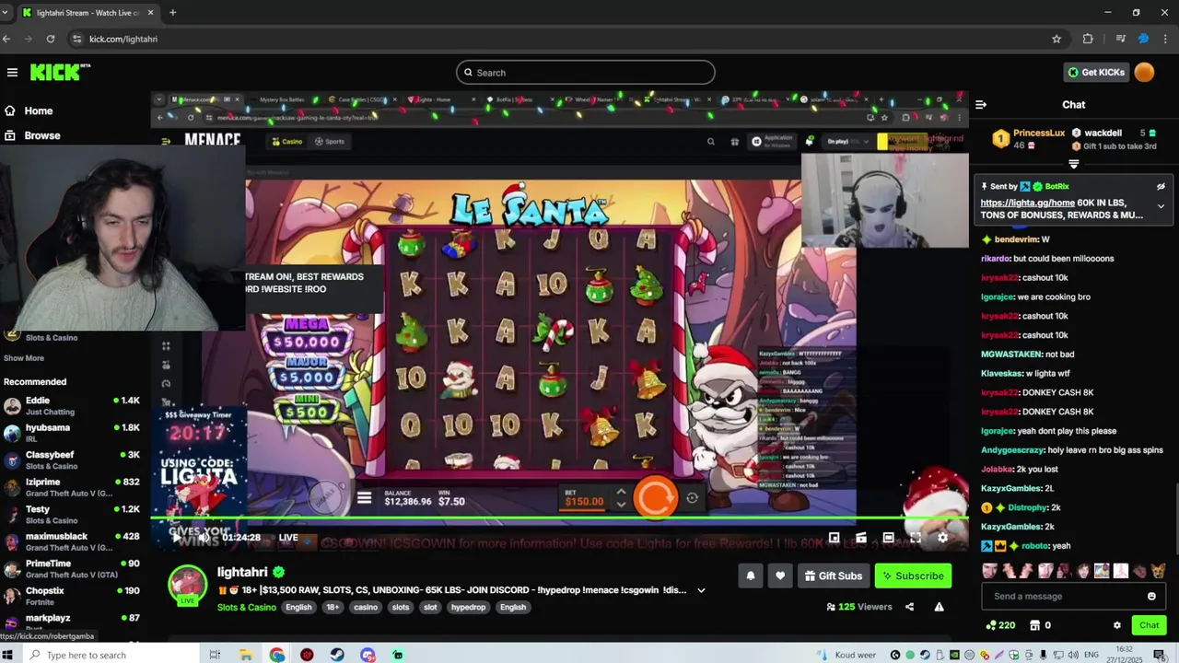Report the stream warning icon
1179x663 pixels.
pyautogui.click(x=939, y=607)
